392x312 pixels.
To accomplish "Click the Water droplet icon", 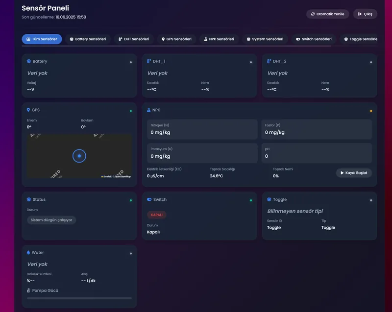I will [x=28, y=253].
